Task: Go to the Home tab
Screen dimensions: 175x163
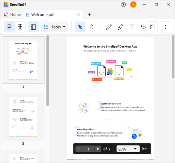Action: [13, 15]
